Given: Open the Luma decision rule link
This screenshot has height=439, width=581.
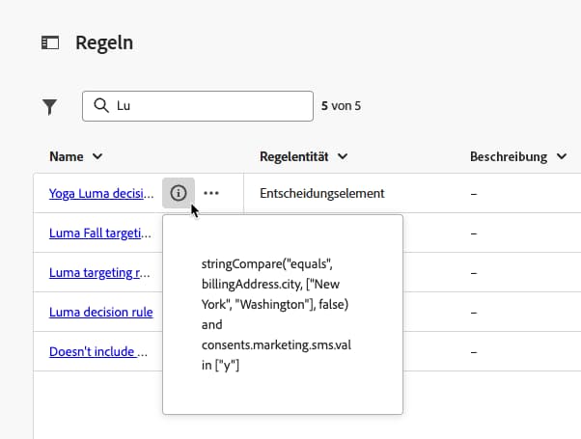Looking at the screenshot, I should [x=100, y=313].
